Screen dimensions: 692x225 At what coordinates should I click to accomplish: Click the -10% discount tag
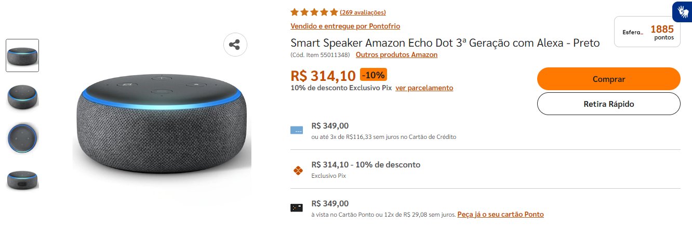(x=374, y=75)
